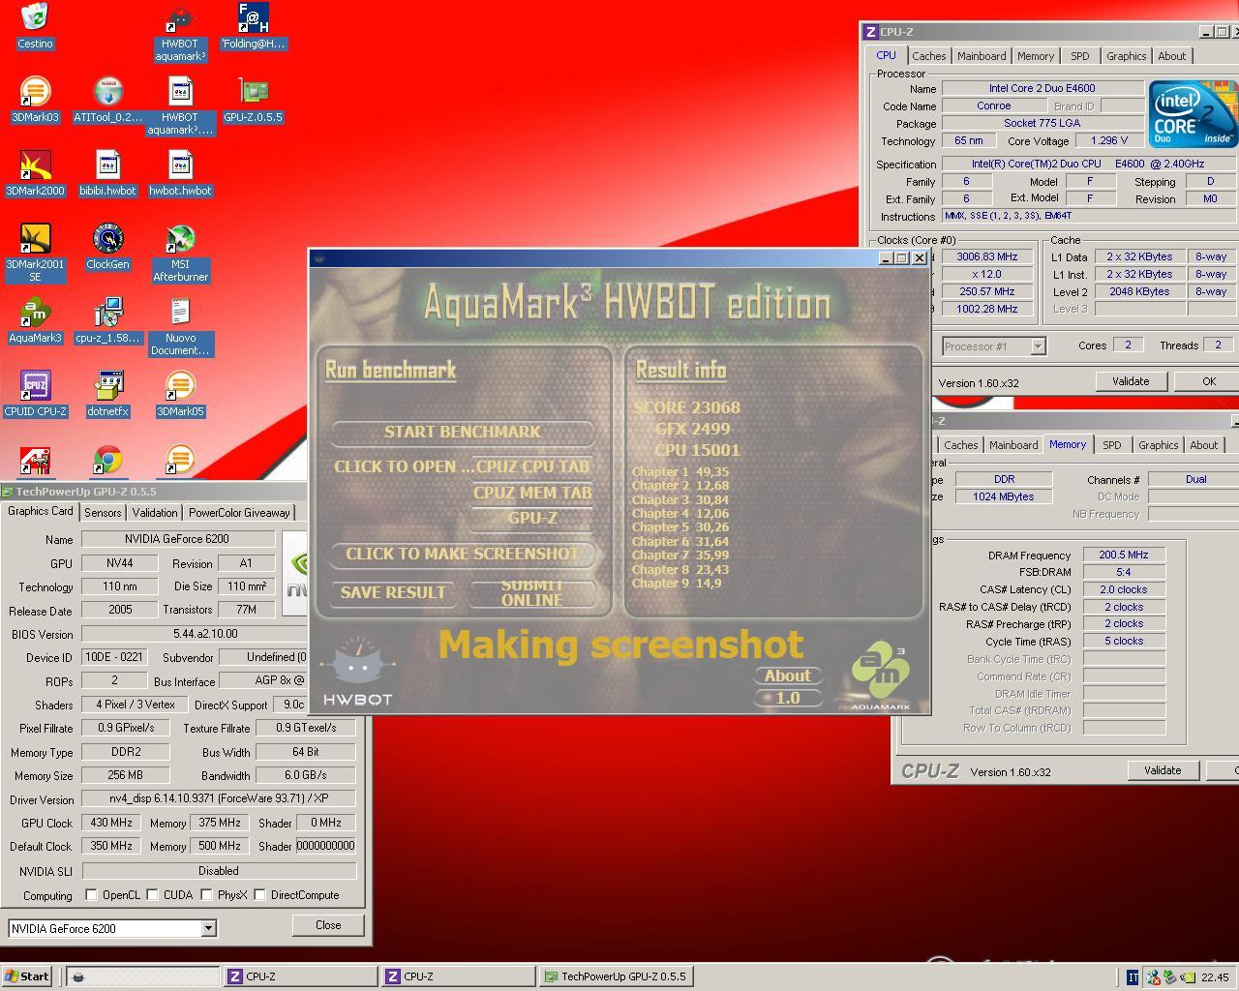Open the 3DMark03 desktop shortcut
The image size is (1239, 991).
pyautogui.click(x=35, y=99)
